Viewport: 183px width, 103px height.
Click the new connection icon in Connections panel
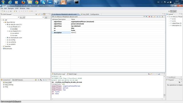point(36,80)
